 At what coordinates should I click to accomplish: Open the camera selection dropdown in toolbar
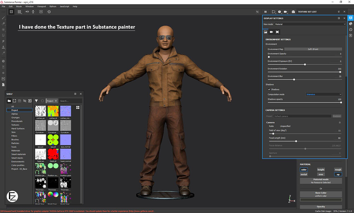pos(286,12)
